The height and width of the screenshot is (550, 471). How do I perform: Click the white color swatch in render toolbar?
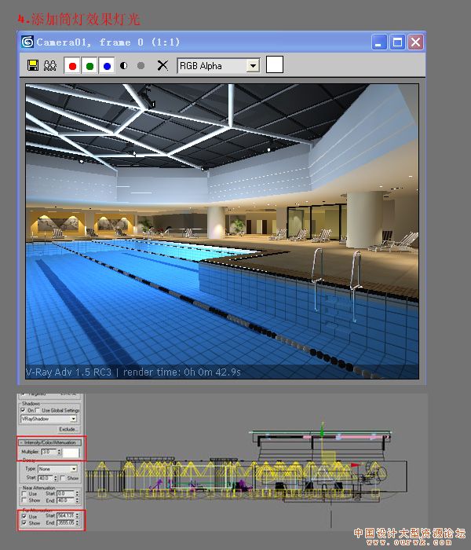(275, 65)
